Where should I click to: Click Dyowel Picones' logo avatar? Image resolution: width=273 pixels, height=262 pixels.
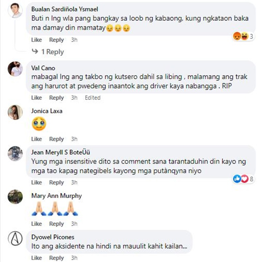click(x=15, y=238)
